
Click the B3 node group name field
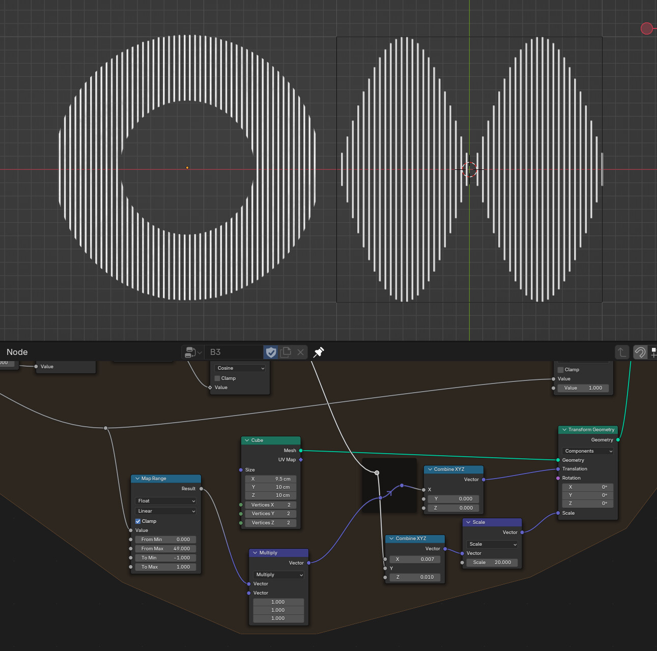click(x=235, y=352)
